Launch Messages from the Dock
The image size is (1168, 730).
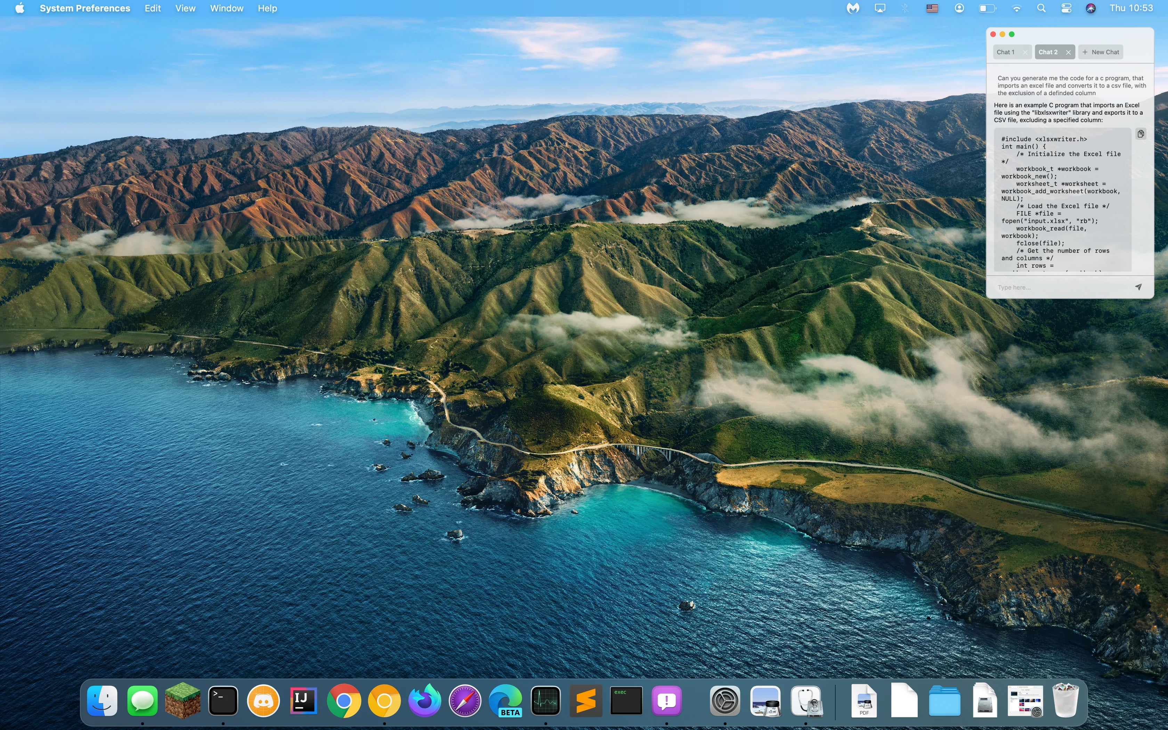[x=143, y=700]
